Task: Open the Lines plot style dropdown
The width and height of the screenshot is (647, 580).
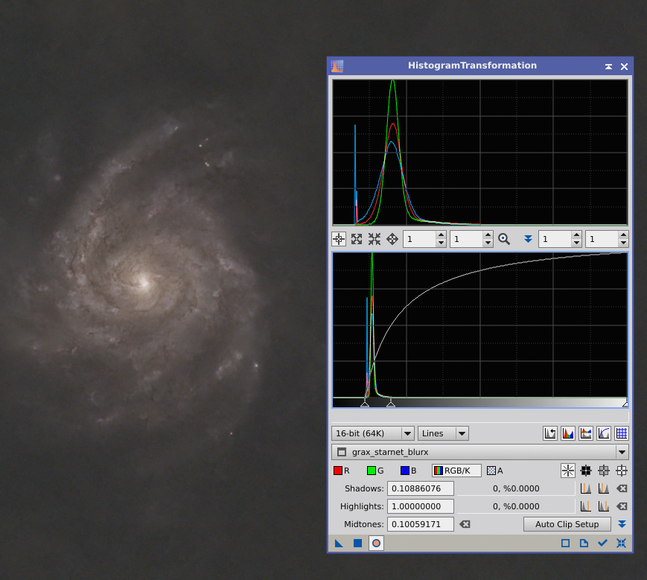Action: (443, 433)
